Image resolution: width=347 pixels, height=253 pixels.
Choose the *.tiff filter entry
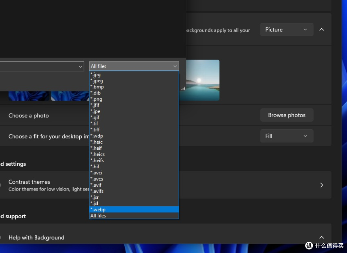(x=134, y=130)
